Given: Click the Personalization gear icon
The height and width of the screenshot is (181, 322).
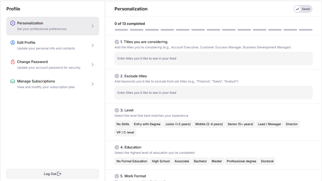Looking at the screenshot, I should click(13, 23).
